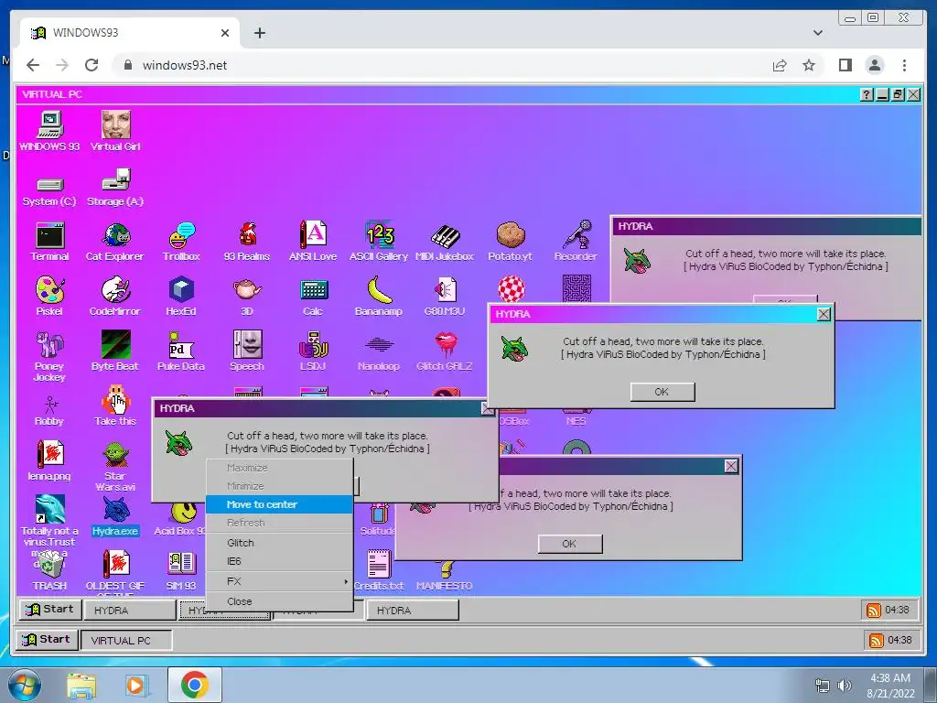Launch the 3D teapot icon

[247, 297]
